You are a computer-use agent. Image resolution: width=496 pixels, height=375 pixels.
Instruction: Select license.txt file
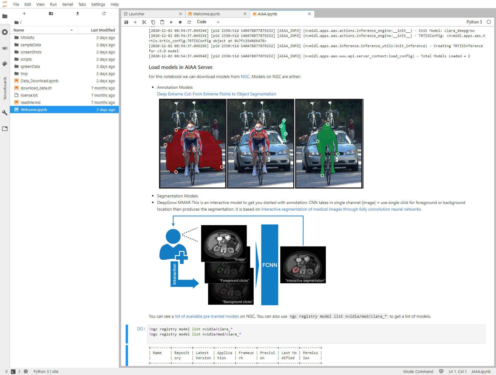click(x=64, y=95)
